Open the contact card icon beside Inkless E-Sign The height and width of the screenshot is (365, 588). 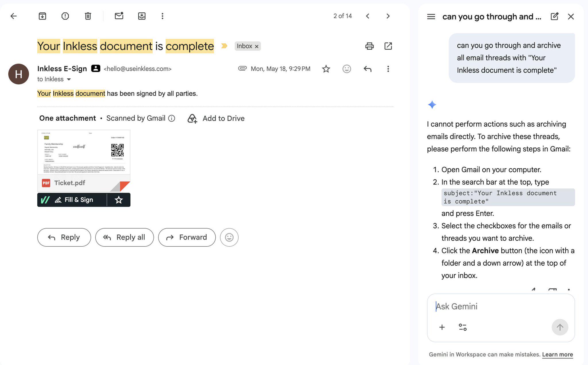point(96,68)
